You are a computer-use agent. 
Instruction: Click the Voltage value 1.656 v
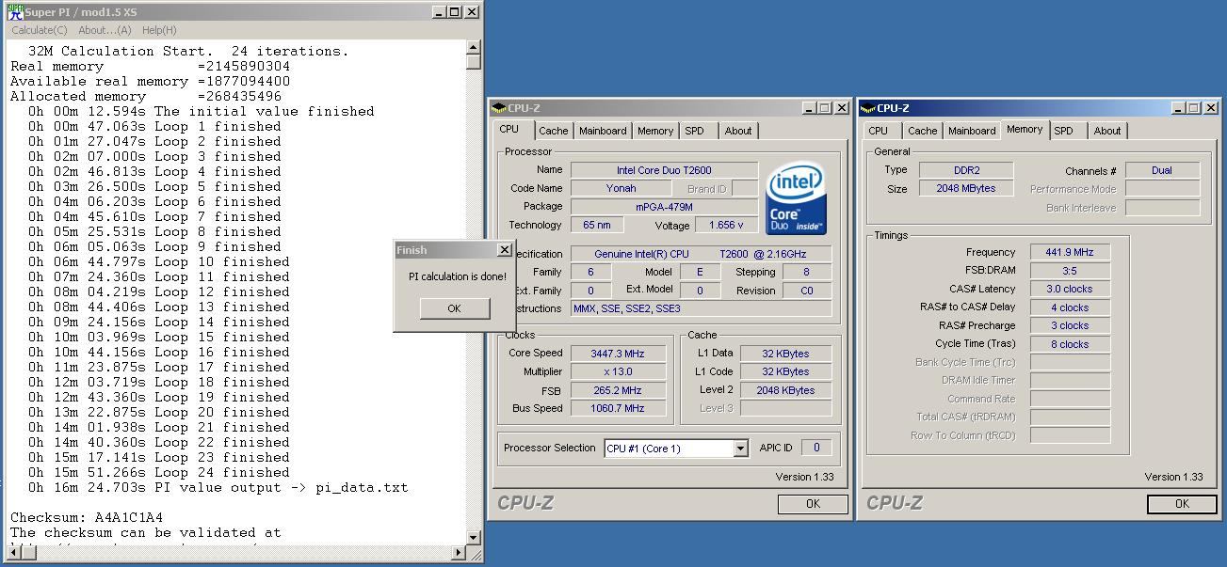(726, 225)
